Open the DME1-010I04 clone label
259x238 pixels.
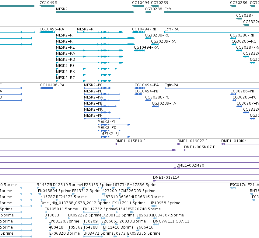click(x=234, y=141)
